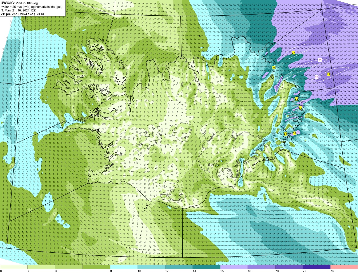The image size is (358, 273).
Task: Click the pale cream 0–2 legend swatch
Action: 14,267
